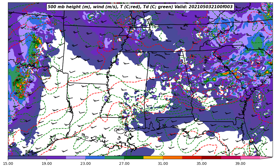Click the 15.00 colorbar tick label

pos(8,163)
